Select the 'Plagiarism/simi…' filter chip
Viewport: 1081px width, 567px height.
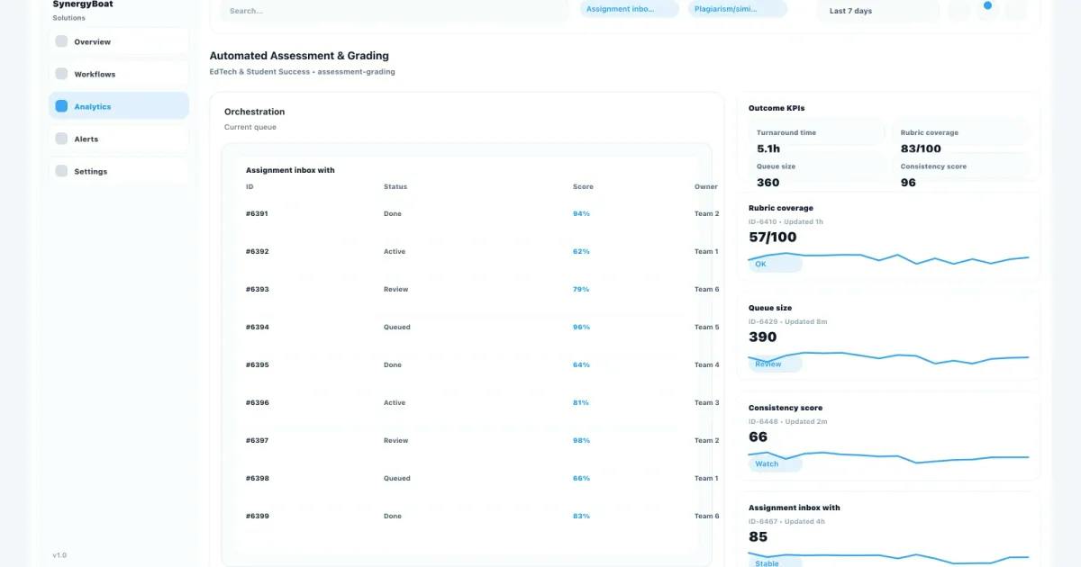pyautogui.click(x=737, y=9)
